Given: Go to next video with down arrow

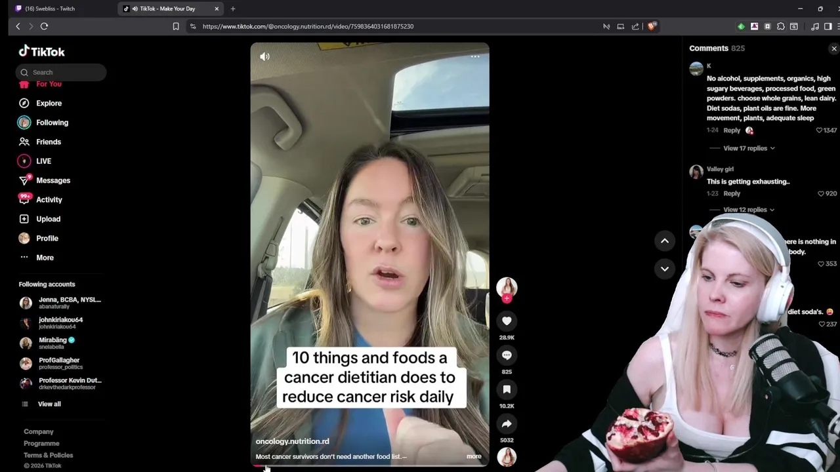Looking at the screenshot, I should pyautogui.click(x=664, y=269).
